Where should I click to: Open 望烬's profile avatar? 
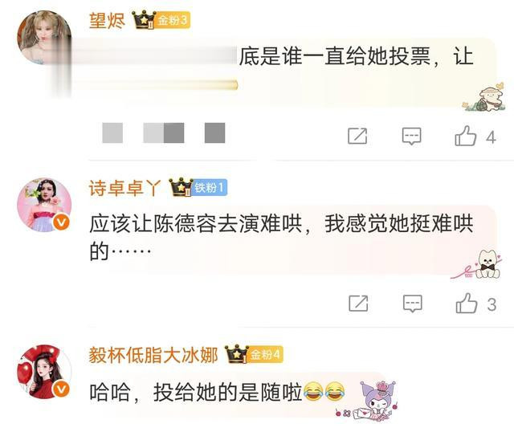[44, 38]
